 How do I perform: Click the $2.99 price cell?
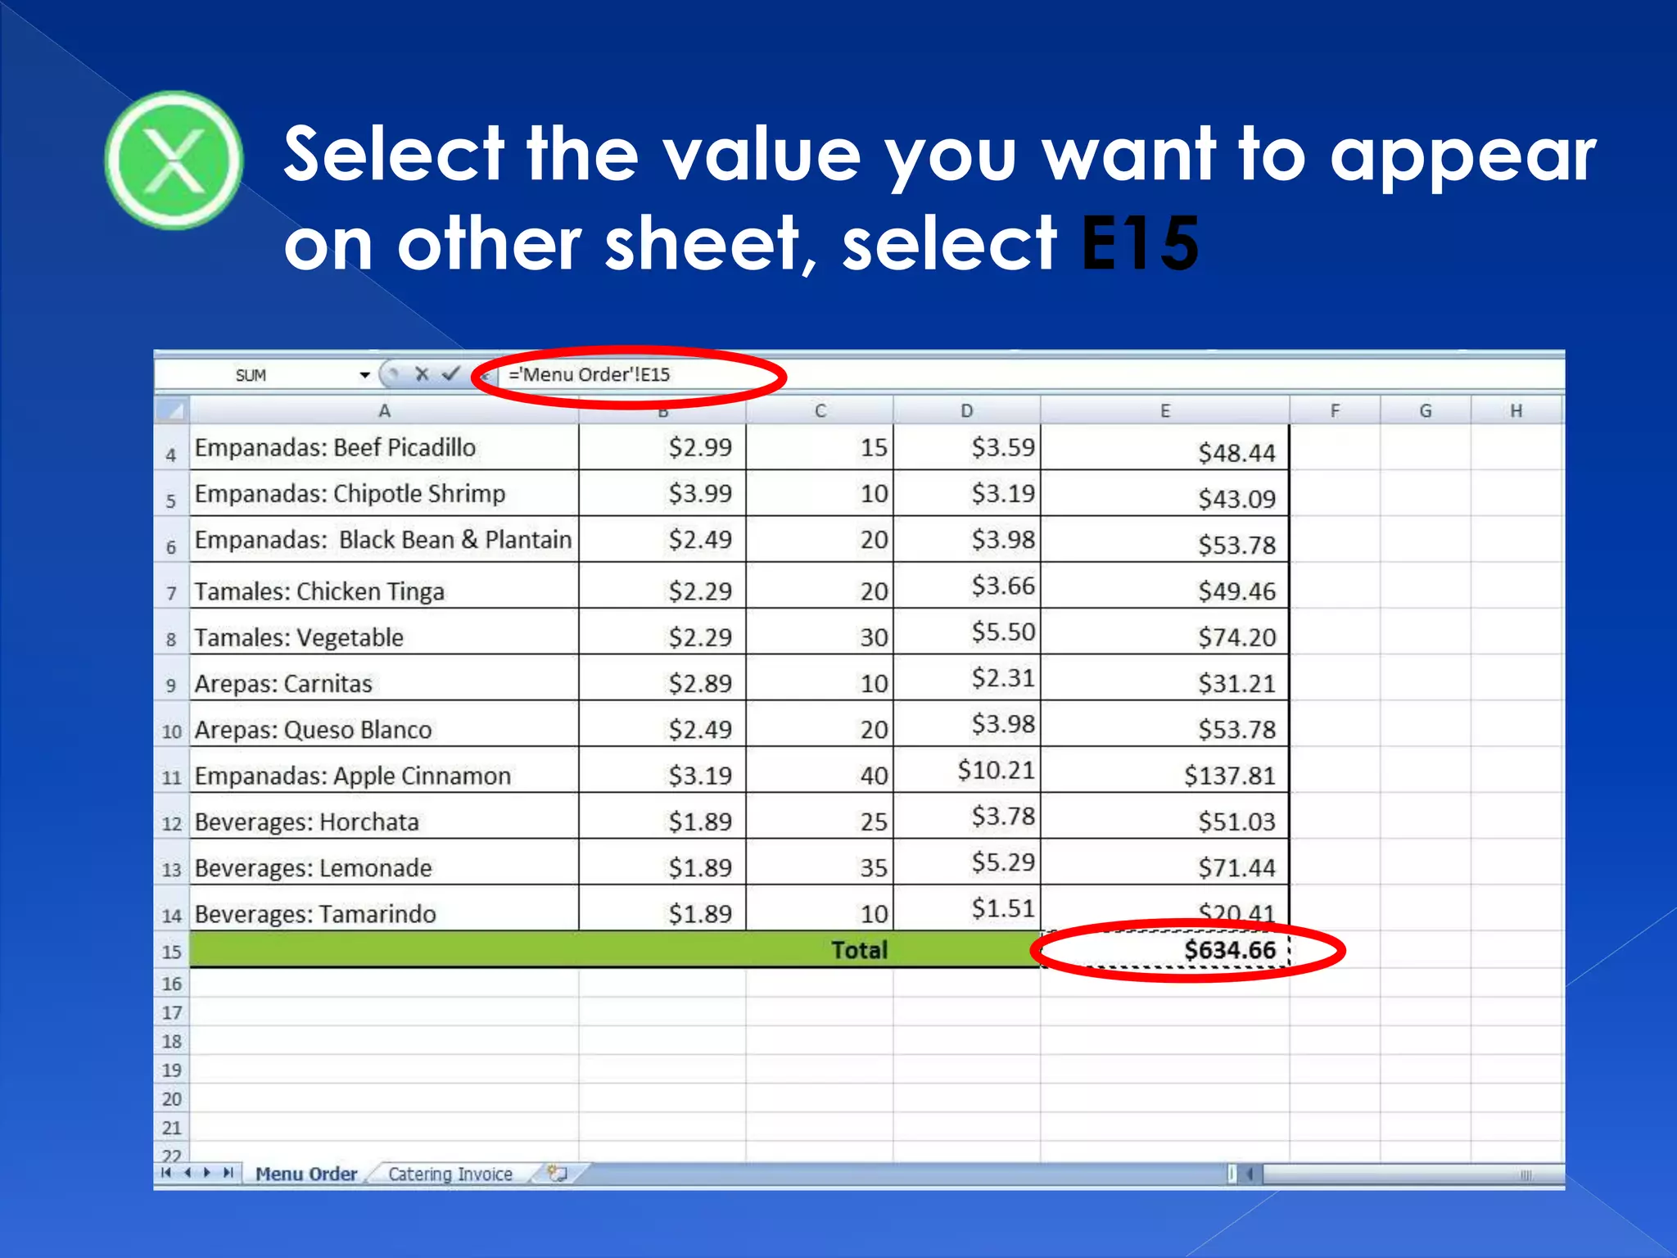tap(662, 447)
